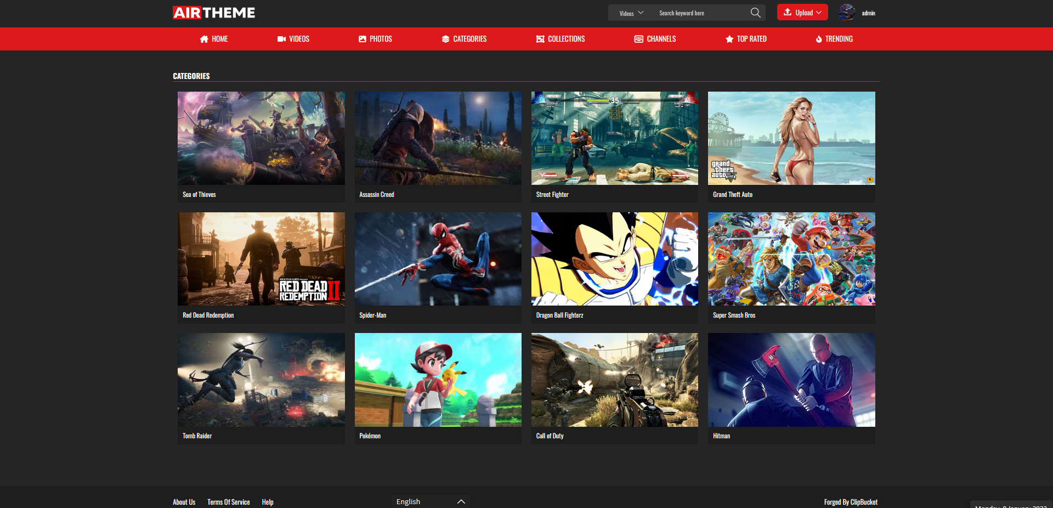The height and width of the screenshot is (508, 1053).
Task: Open the Hitman thumbnail image
Action: (791, 380)
